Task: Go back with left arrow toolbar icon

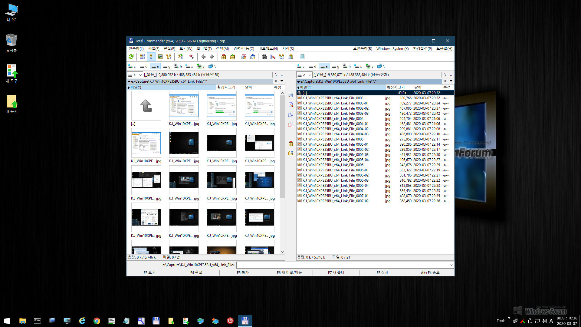Action: pos(203,57)
